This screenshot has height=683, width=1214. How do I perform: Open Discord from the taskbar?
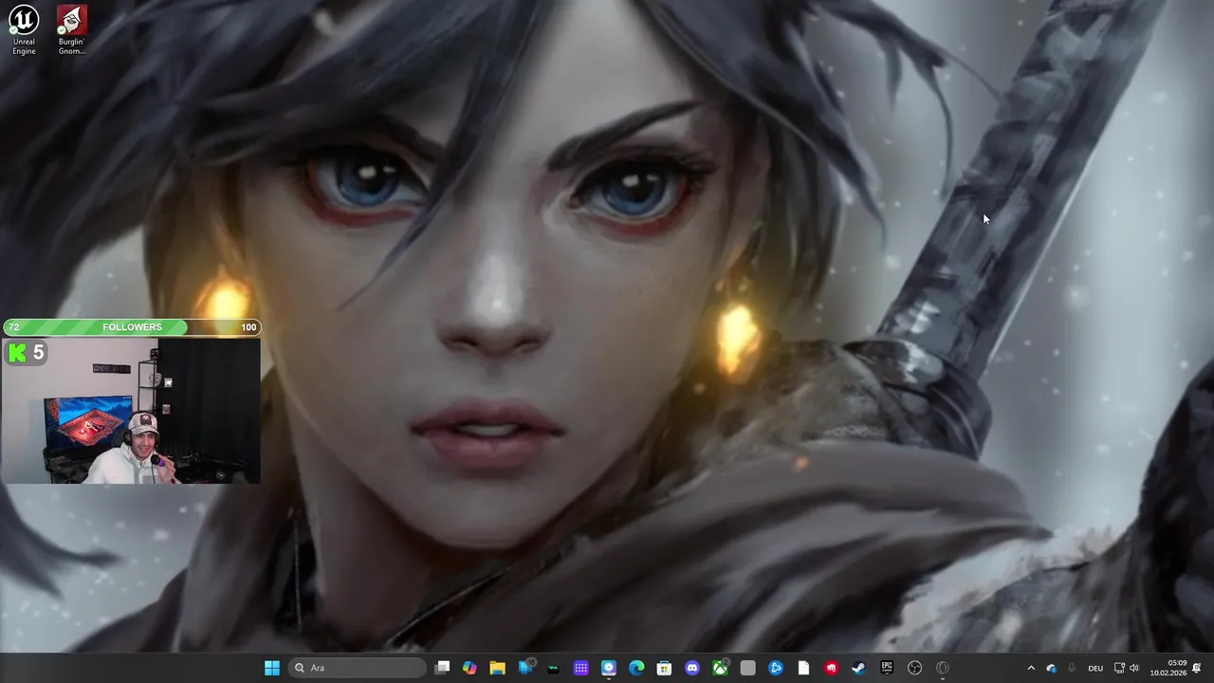[692, 668]
